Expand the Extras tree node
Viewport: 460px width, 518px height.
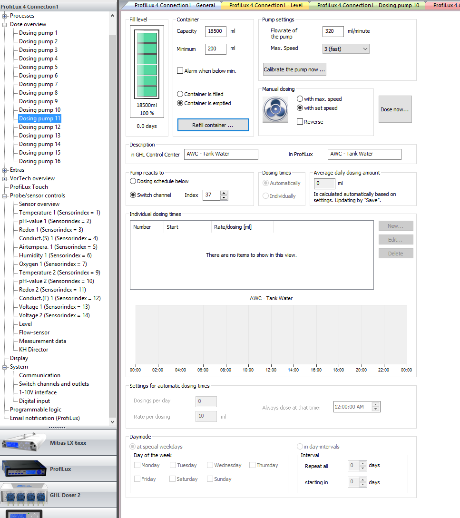(x=5, y=170)
